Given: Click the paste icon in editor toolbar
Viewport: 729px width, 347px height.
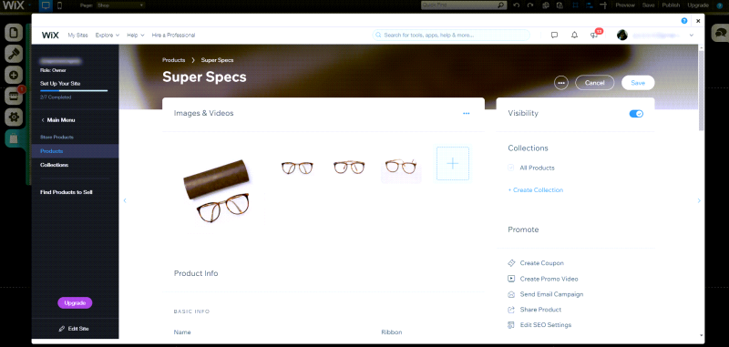Looking at the screenshot, I should (x=560, y=5).
